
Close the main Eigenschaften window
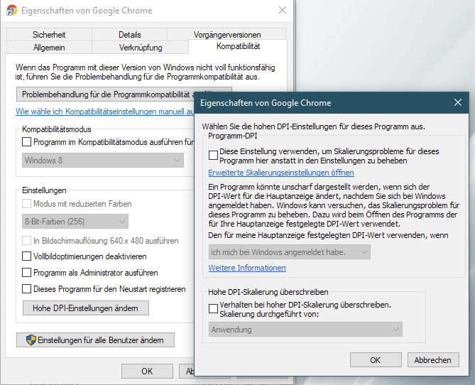click(283, 10)
